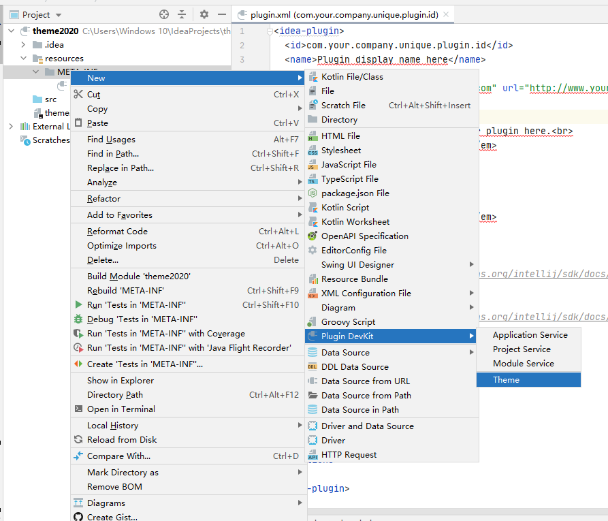Create a new Kotlin Script
The height and width of the screenshot is (521, 608).
pos(391,208)
